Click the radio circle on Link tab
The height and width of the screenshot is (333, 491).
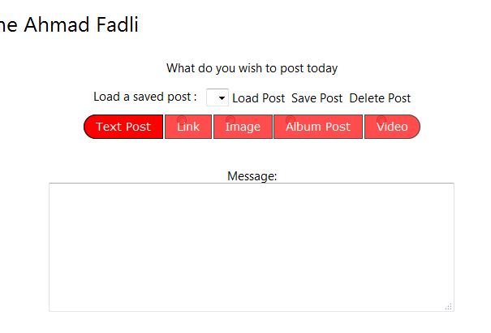click(182, 120)
